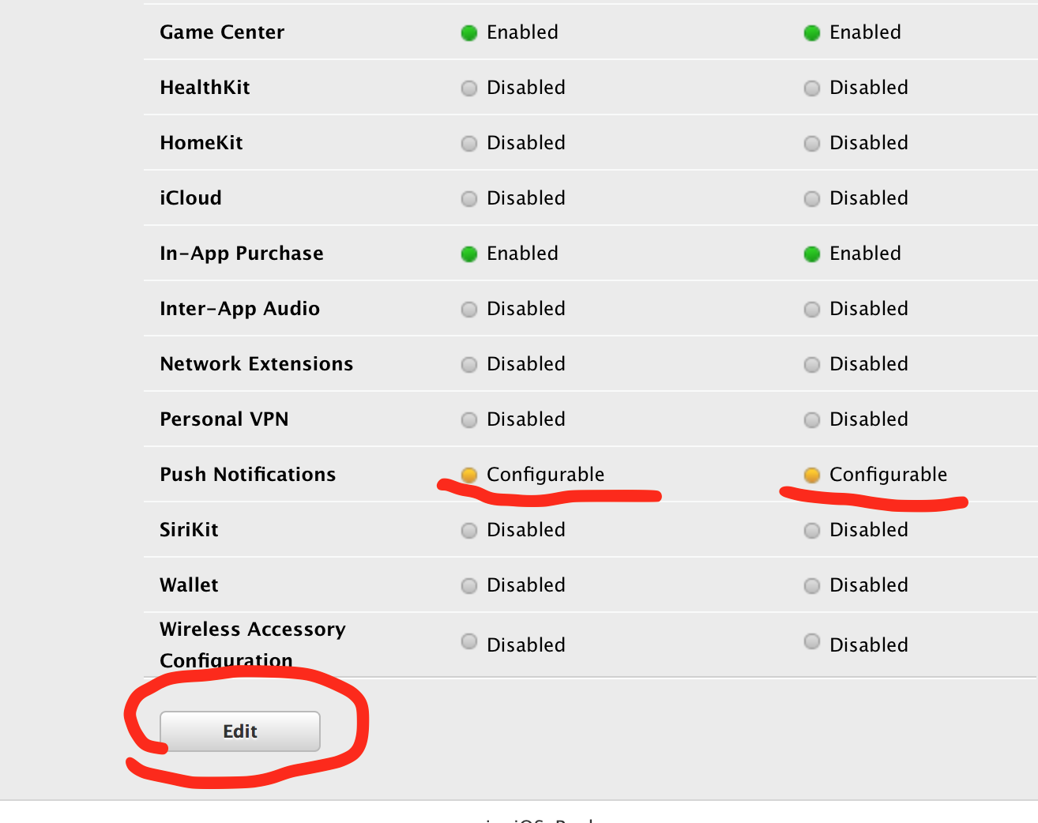This screenshot has width=1038, height=823.
Task: Click the iCloud capability name
Action: click(x=190, y=198)
